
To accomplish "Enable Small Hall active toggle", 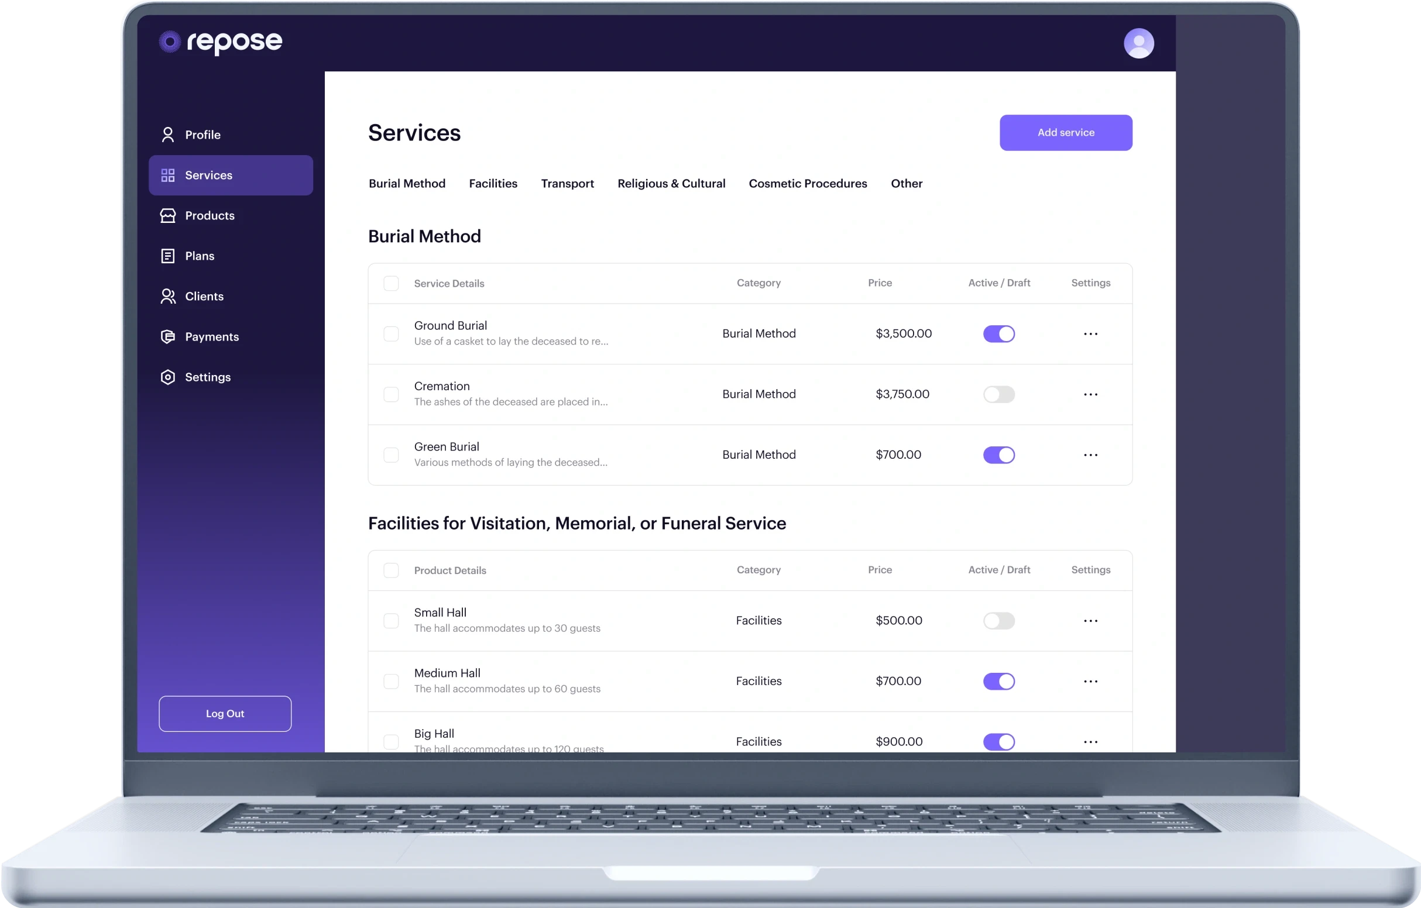I will [998, 620].
